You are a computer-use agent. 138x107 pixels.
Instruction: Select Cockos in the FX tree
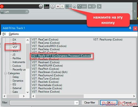coord(17,66)
